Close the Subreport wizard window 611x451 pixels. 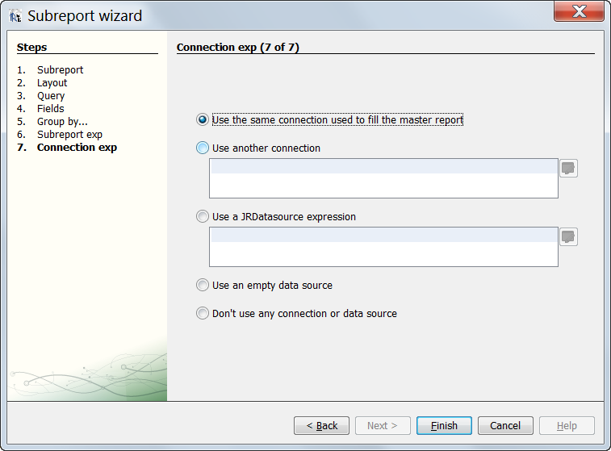579,11
